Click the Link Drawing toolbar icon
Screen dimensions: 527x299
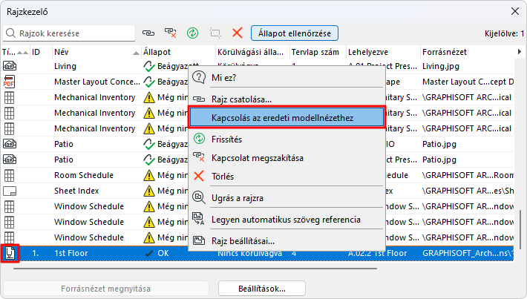(148, 33)
